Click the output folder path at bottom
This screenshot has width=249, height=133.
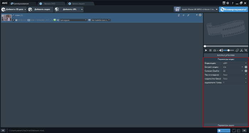[x=27, y=131]
